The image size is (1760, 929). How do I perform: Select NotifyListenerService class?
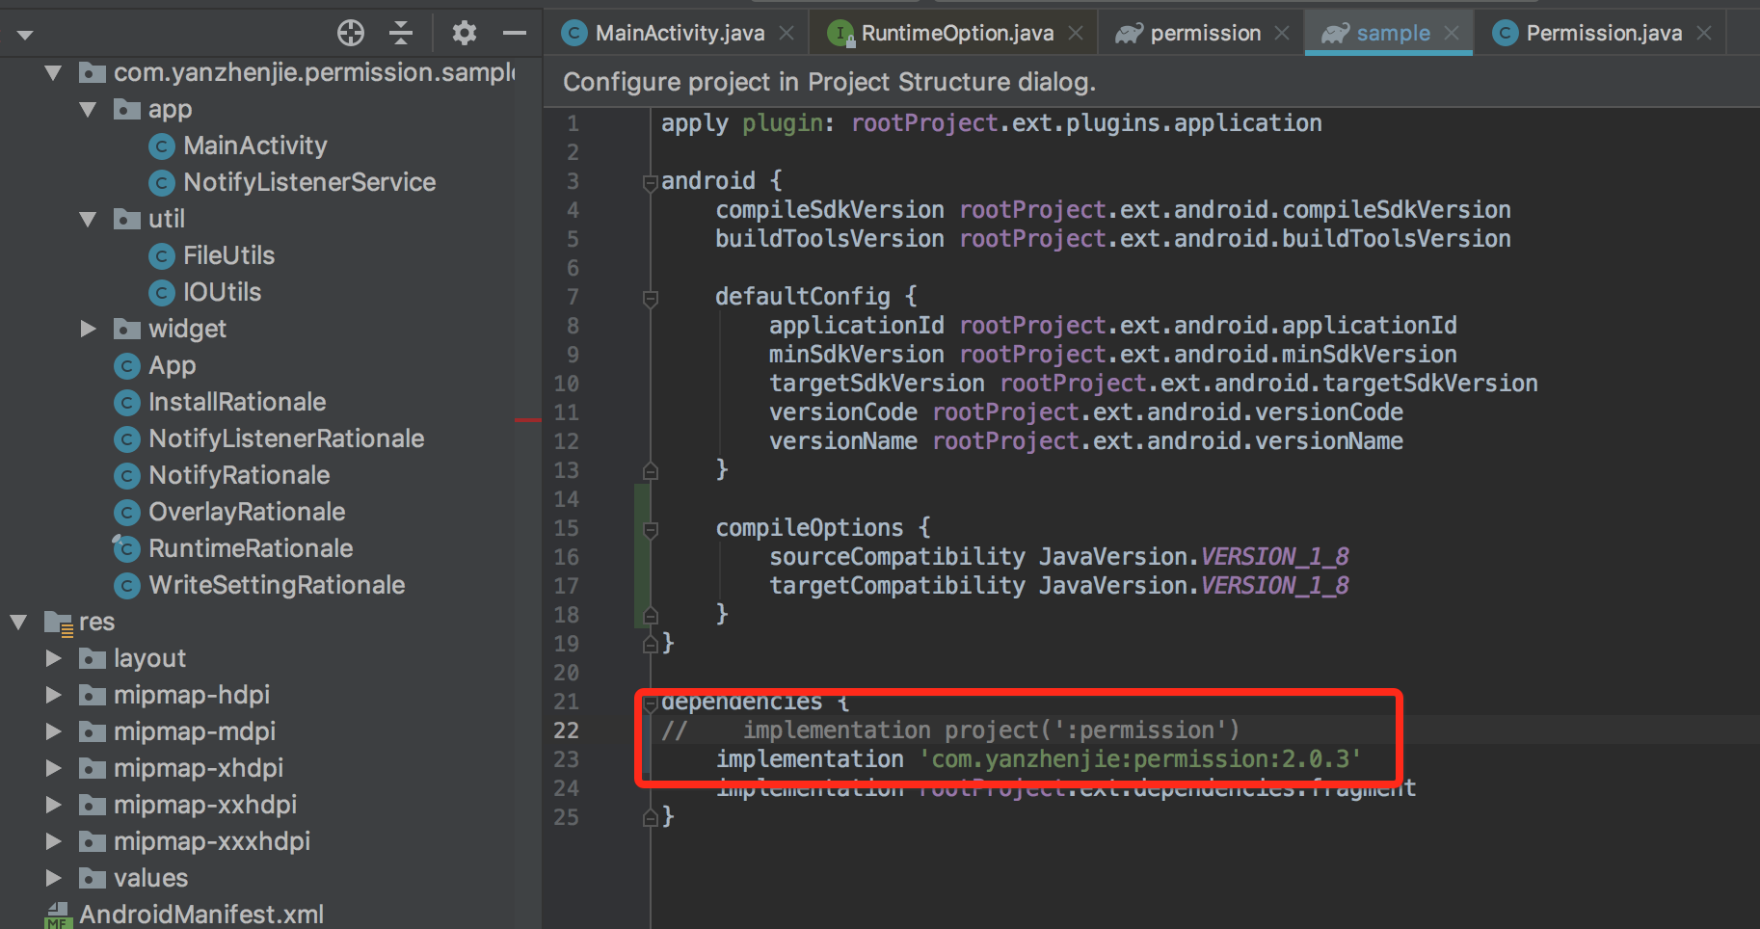[x=309, y=182]
